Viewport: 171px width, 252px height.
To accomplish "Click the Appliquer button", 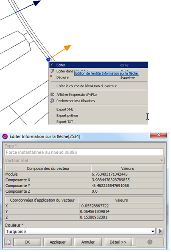I will 57,242.
